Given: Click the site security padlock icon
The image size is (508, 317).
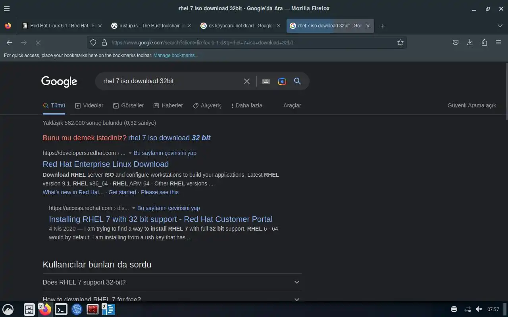Looking at the screenshot, I should tap(104, 42).
